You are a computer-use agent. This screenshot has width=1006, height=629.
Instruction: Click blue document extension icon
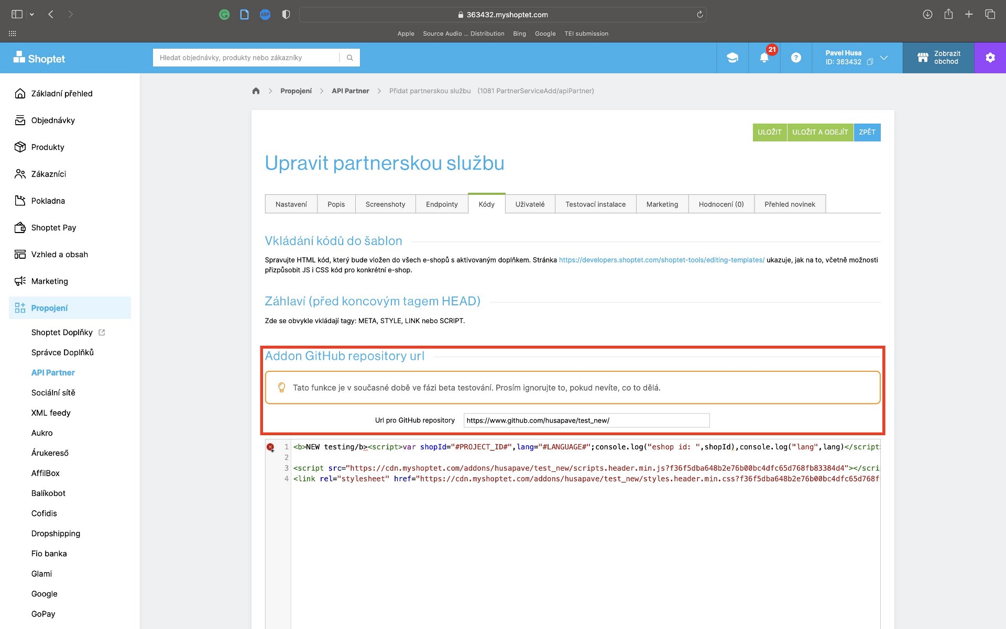click(x=244, y=15)
